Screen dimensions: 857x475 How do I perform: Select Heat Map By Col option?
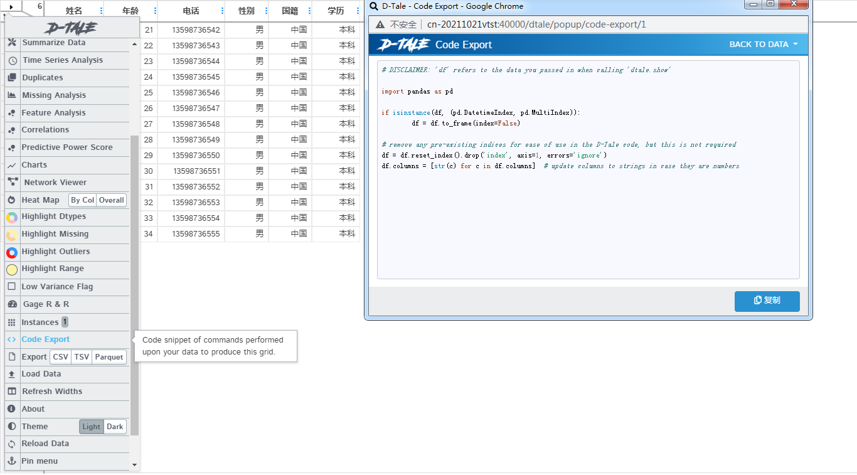82,200
